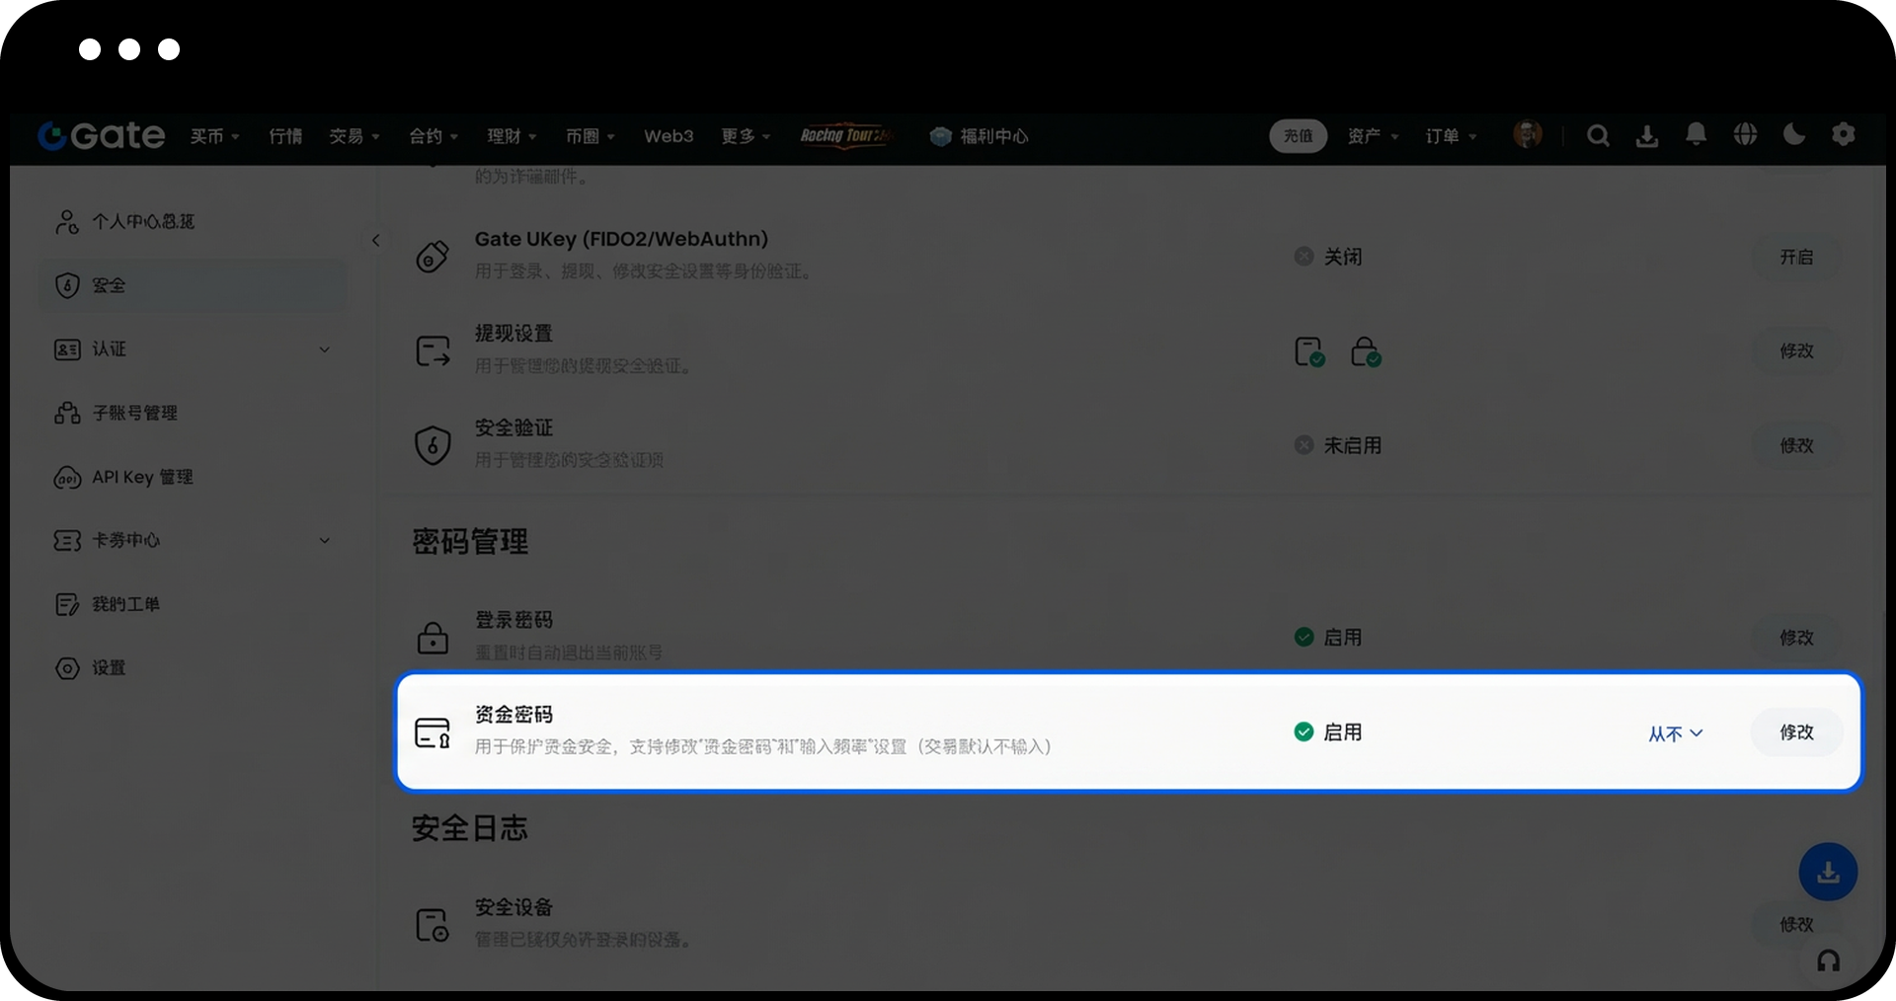Click the app download icon in header
Screen dimensions: 1896x1001
point(1646,136)
